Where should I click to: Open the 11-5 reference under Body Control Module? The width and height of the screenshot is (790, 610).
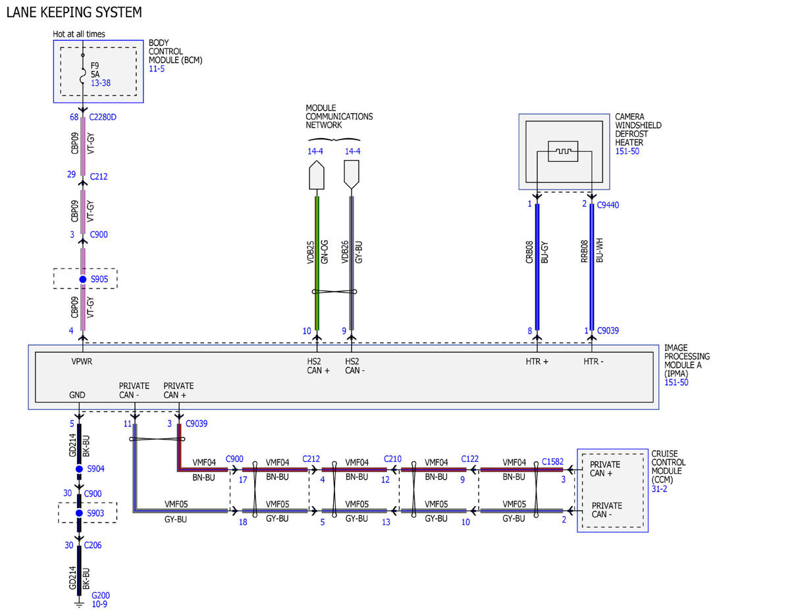pos(157,68)
